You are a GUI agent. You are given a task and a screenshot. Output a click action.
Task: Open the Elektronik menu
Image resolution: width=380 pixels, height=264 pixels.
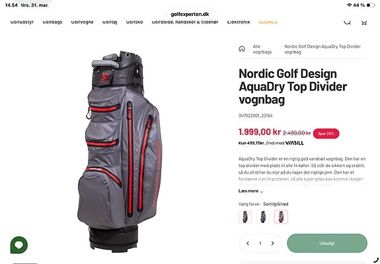point(239,22)
